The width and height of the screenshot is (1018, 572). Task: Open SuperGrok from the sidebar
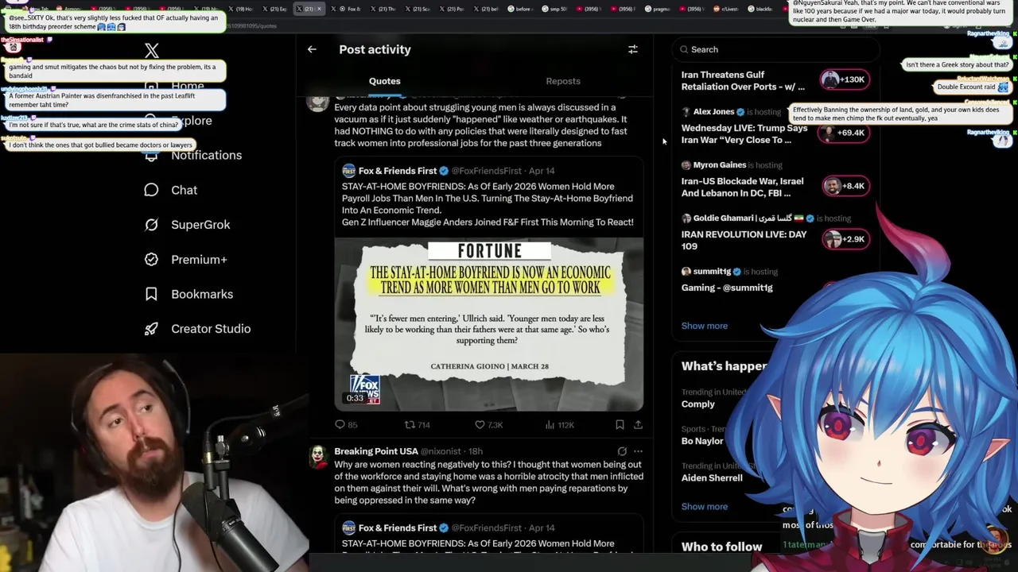pos(187,225)
